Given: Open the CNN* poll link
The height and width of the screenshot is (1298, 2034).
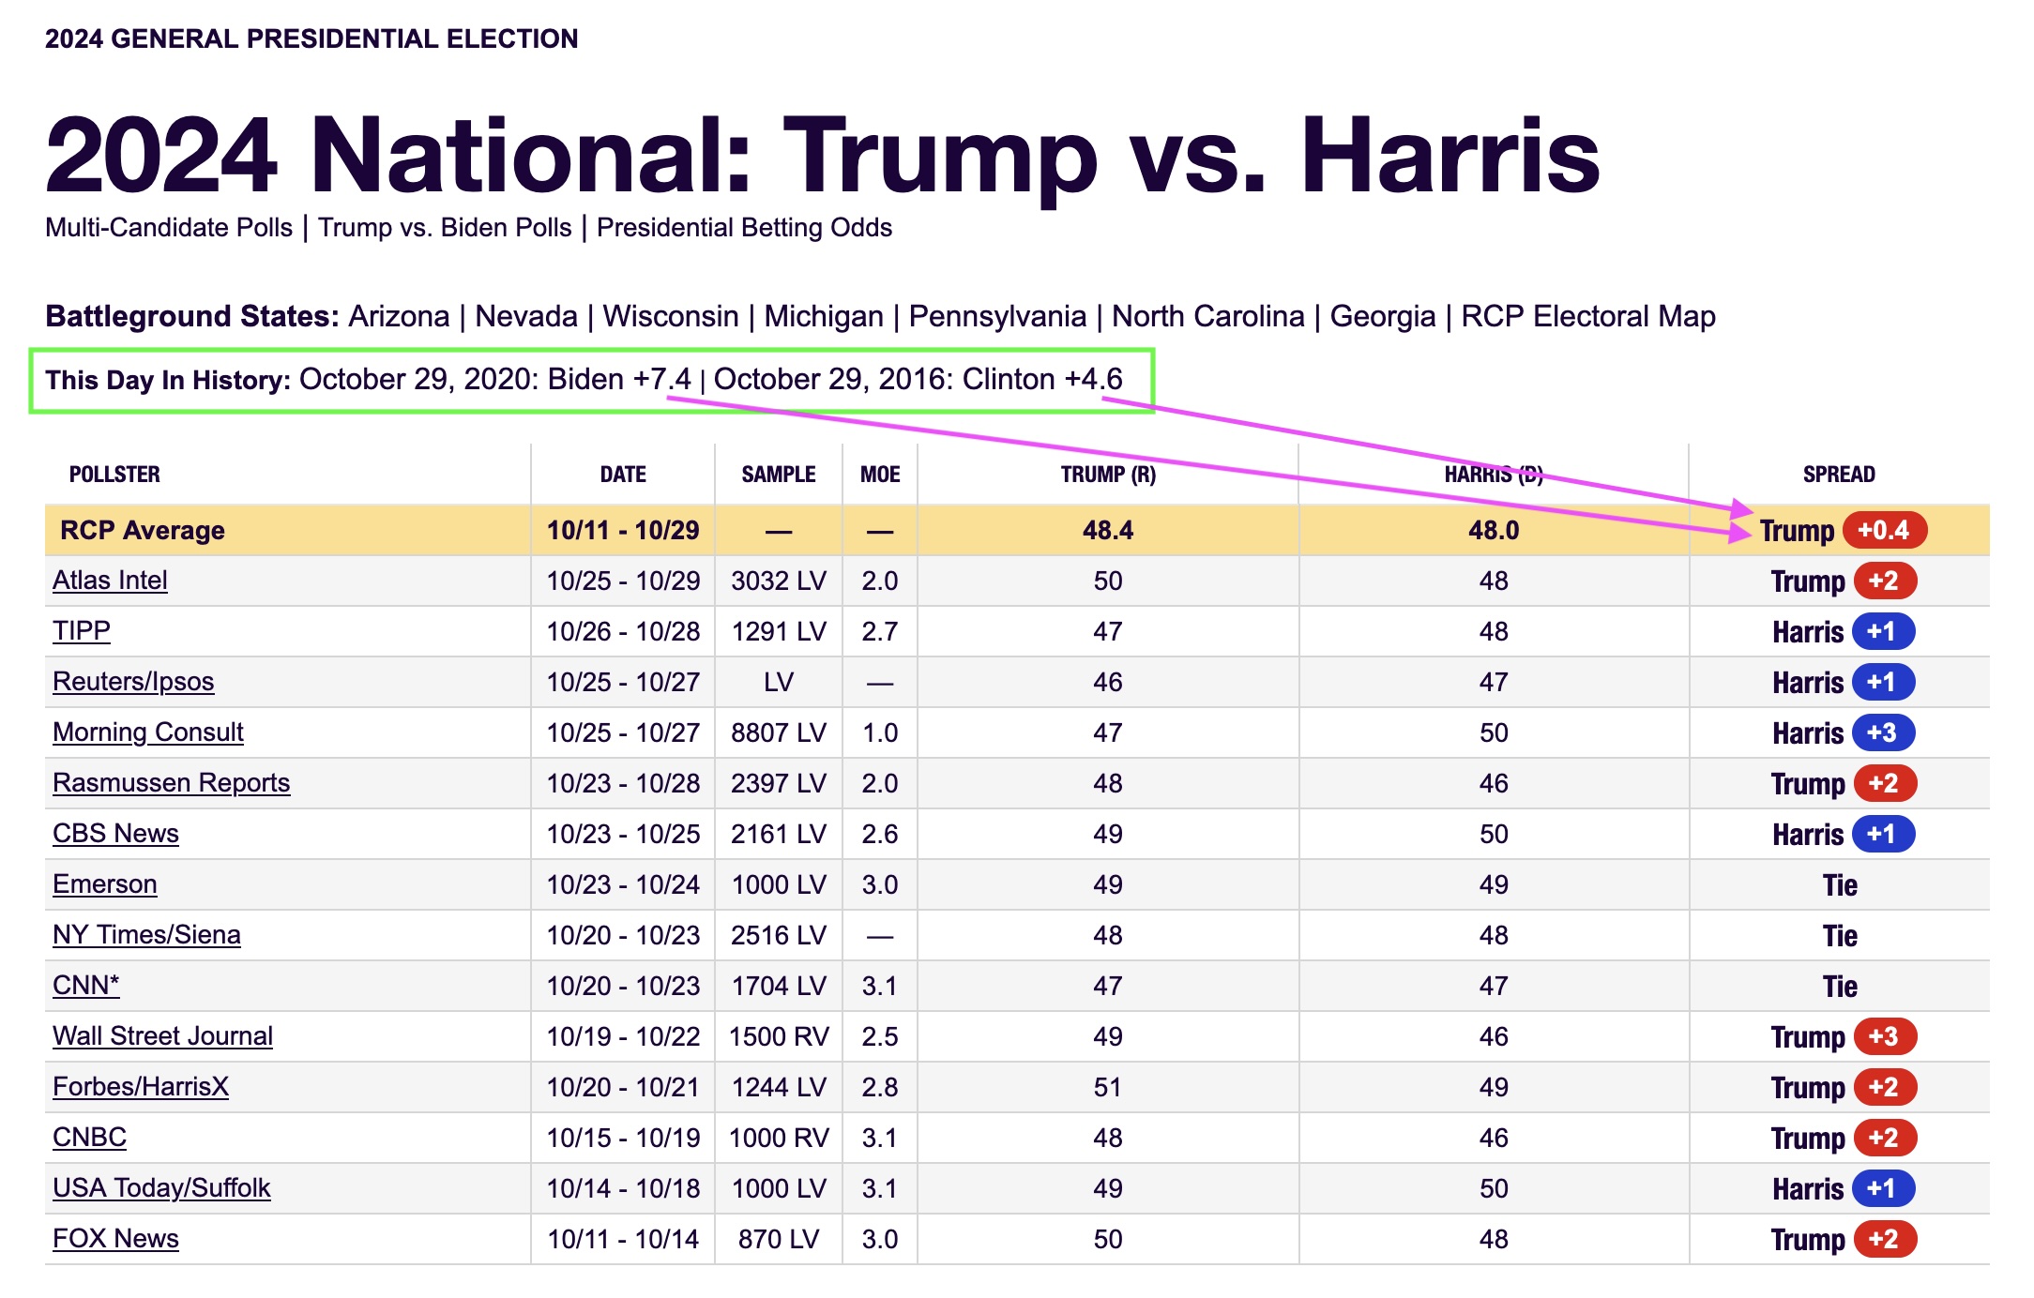Looking at the screenshot, I should click(x=86, y=986).
